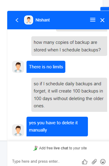Attach a file with the paperclip icon
Viewport: 109px width, 166px height.
(x=94, y=161)
